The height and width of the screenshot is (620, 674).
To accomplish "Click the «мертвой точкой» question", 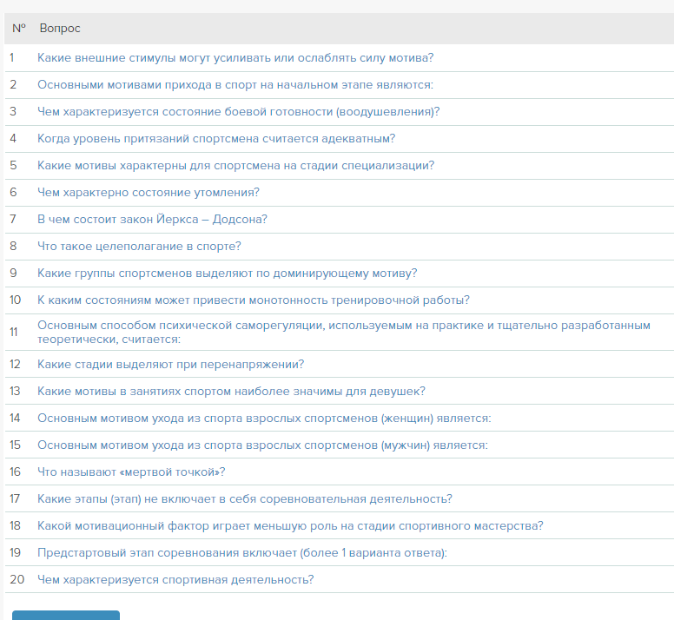I will pos(131,472).
